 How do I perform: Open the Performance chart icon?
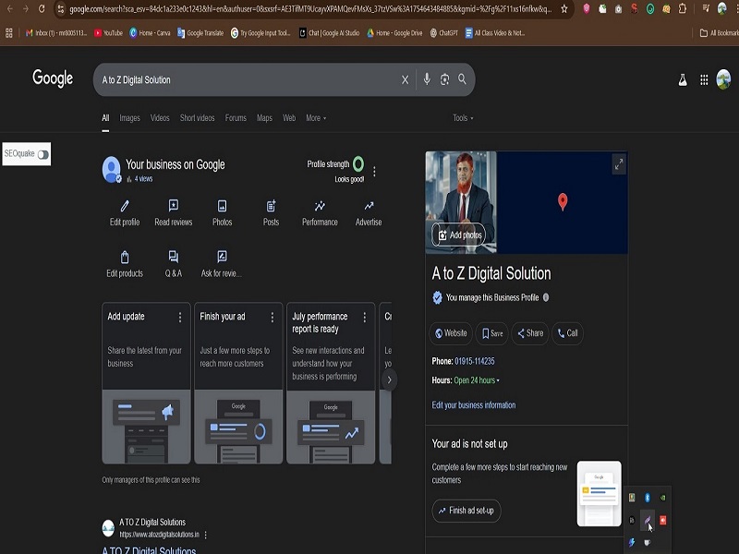pyautogui.click(x=320, y=207)
